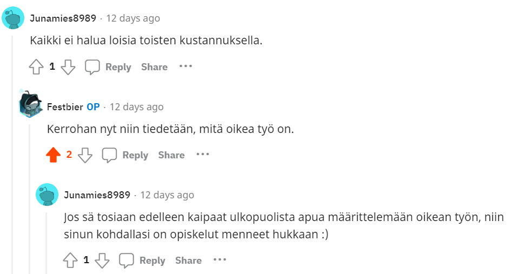Viewport: 508px width, 274px height.
Task: Click comment icon under the first Junamies8989 comment
Action: click(x=93, y=67)
